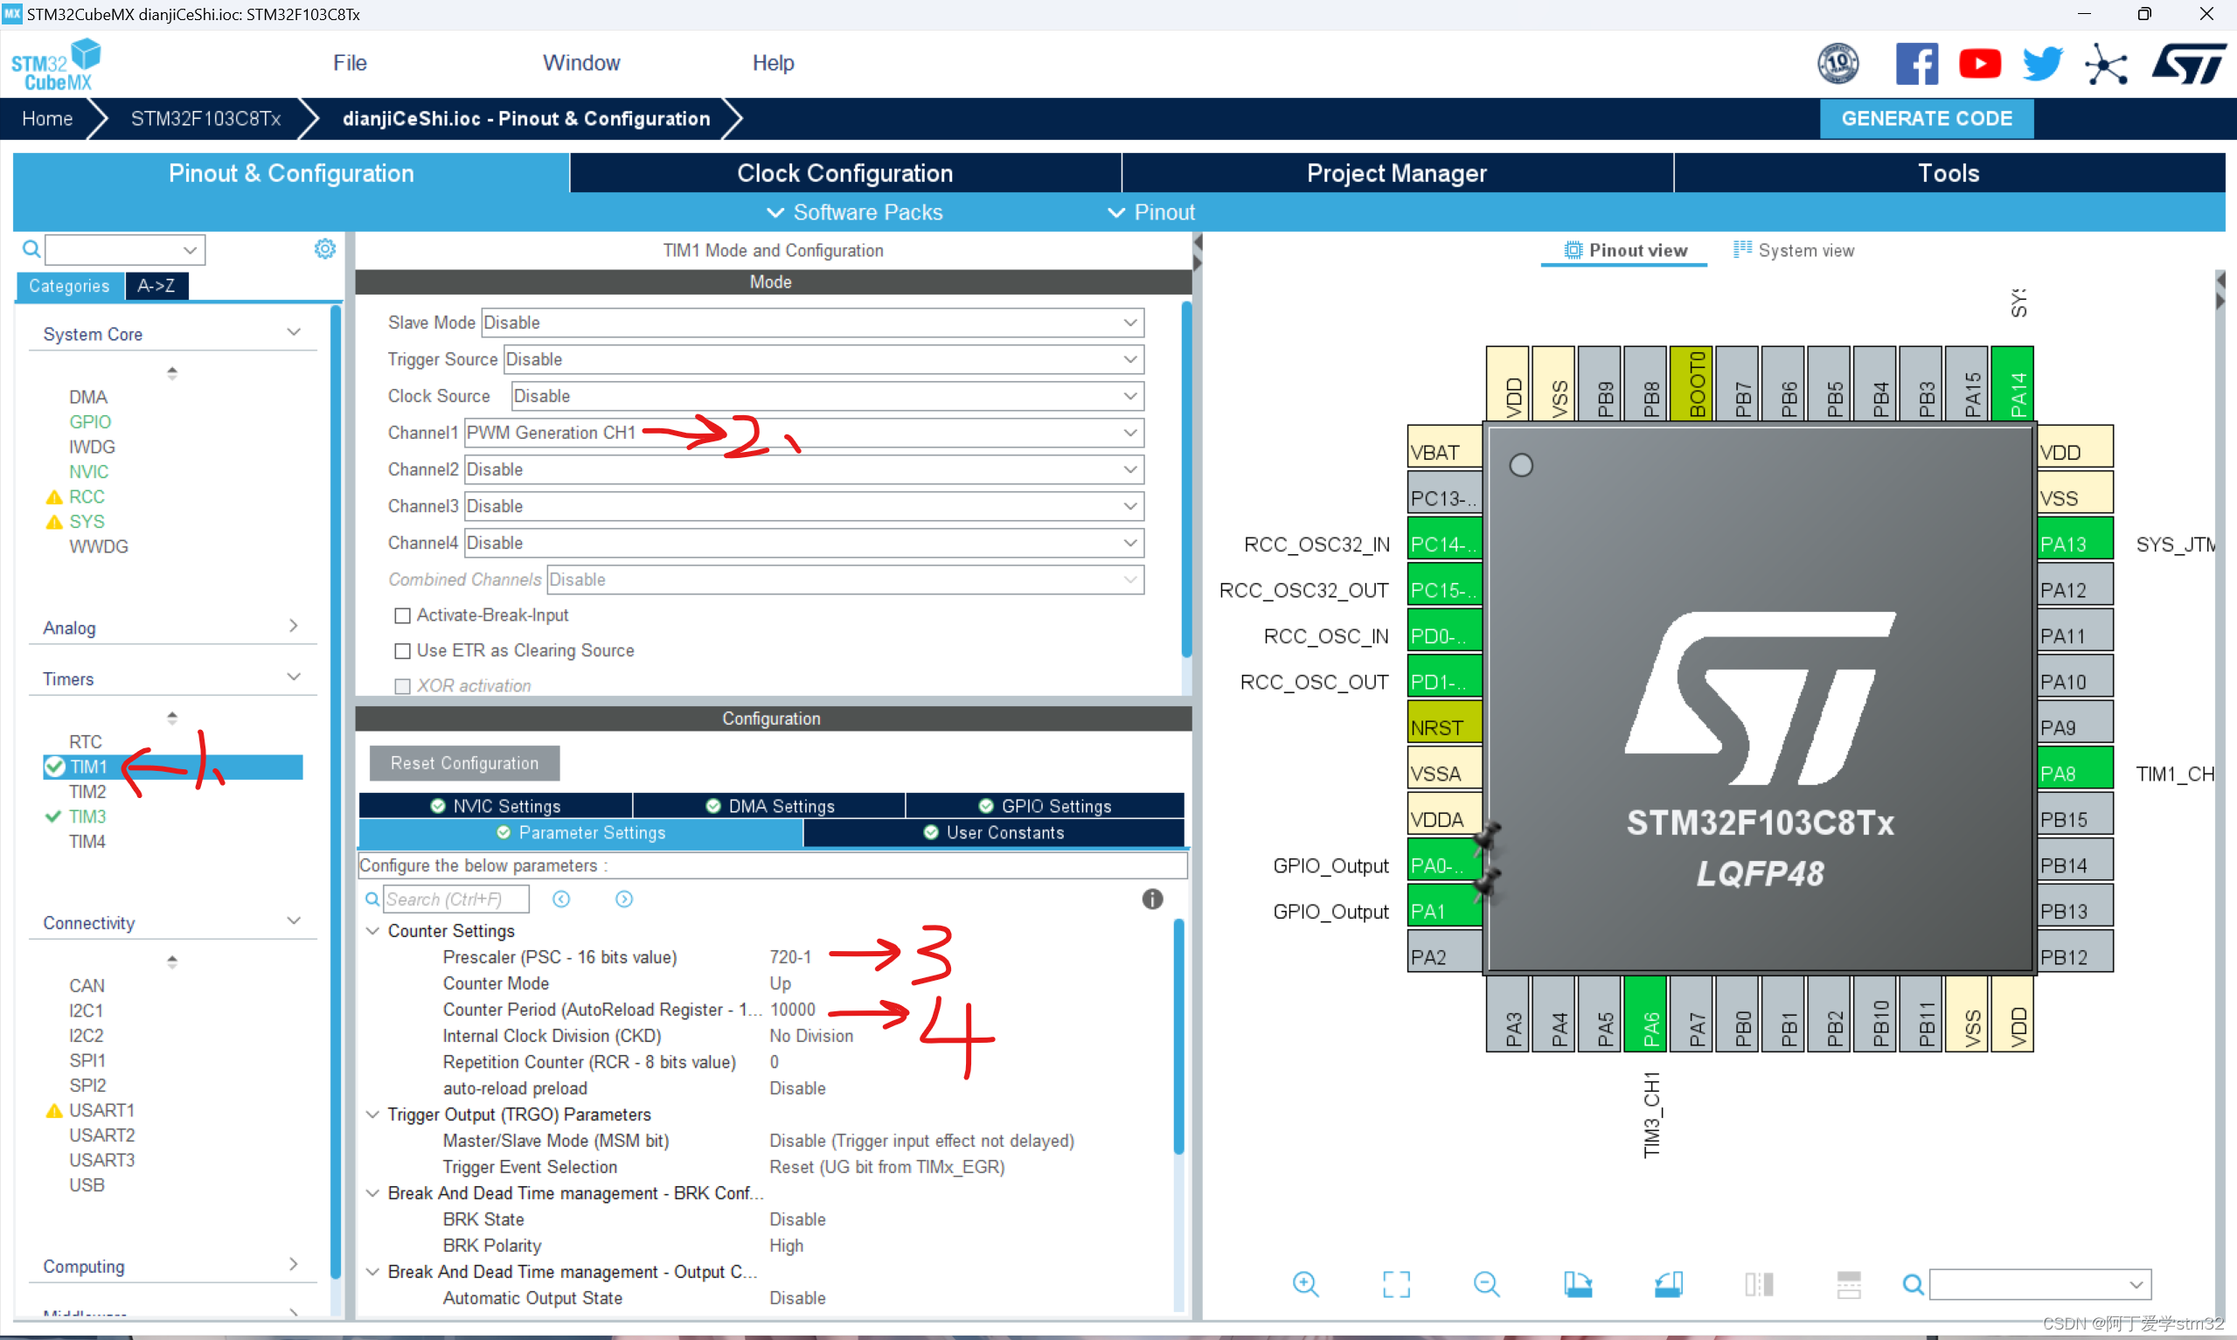2237x1340 pixels.
Task: Check Use ETR as Clearing Source
Action: pos(403,650)
